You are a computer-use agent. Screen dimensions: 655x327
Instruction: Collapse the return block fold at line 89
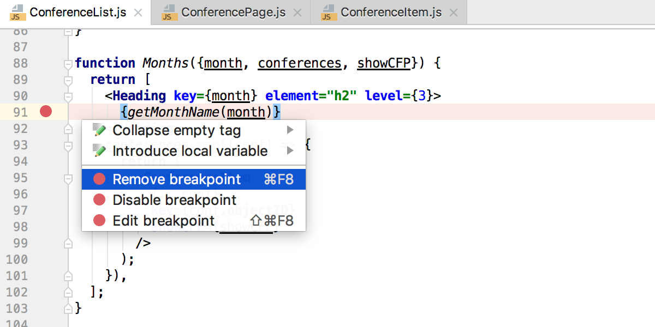point(68,80)
